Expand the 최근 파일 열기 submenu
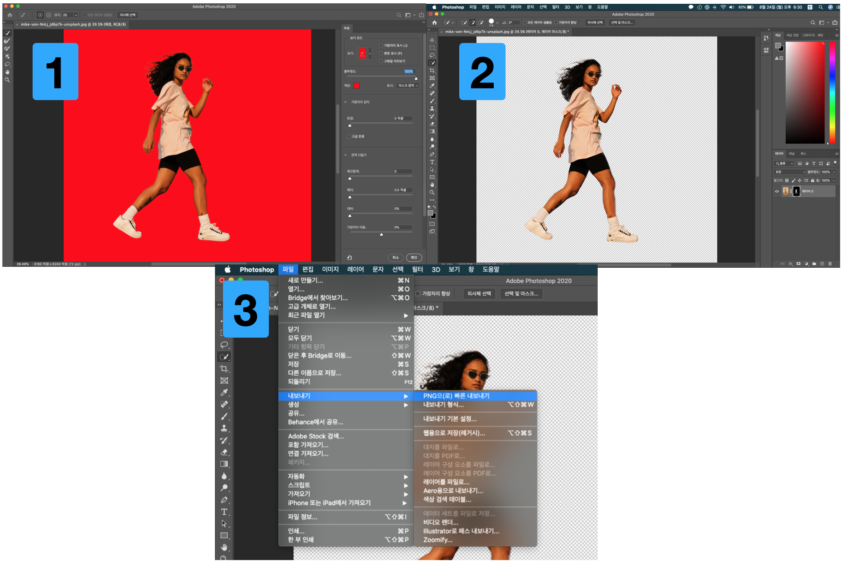Viewport: 841px width, 561px height. point(346,315)
